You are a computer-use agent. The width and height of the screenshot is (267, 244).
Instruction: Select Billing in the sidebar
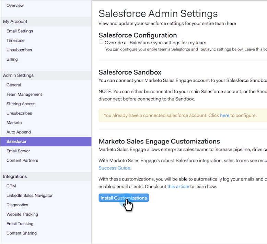click(12, 59)
